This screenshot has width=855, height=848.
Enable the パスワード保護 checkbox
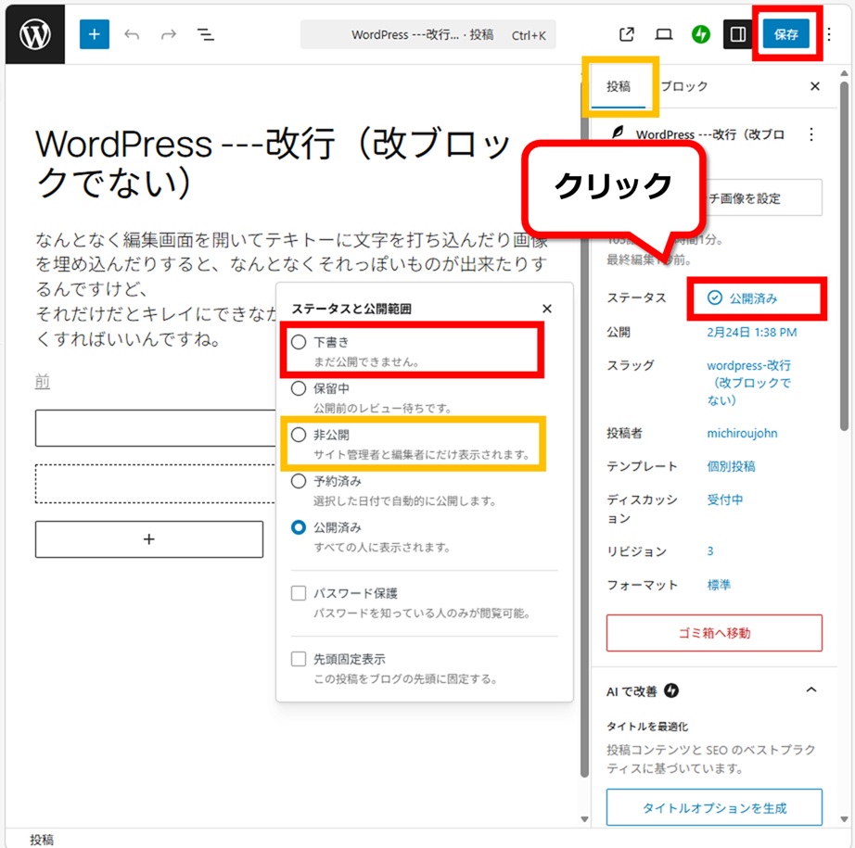299,593
